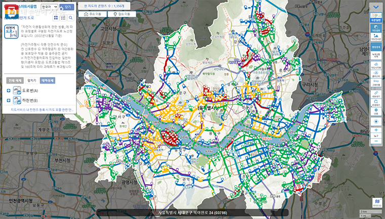Click the 구리시청 map label

pyautogui.click(x=310, y=84)
